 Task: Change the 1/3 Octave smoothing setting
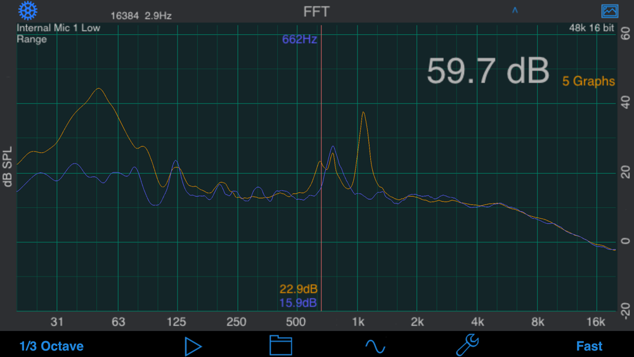point(51,346)
